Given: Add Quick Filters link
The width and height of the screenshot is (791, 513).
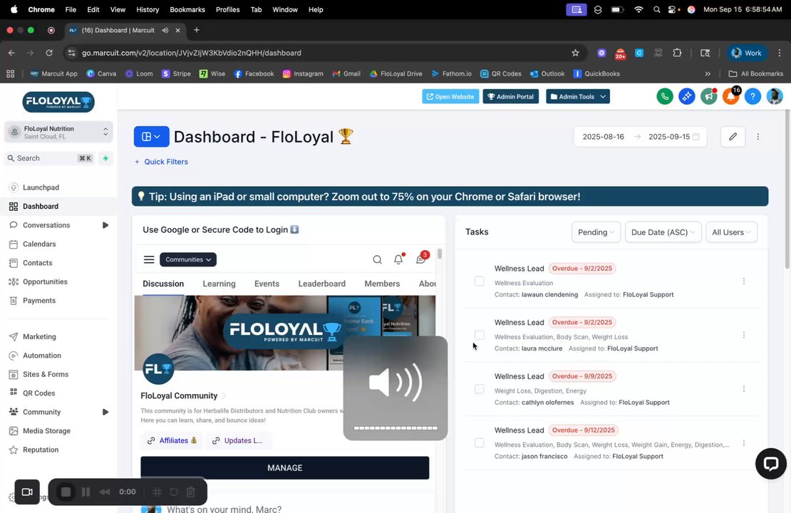Looking at the screenshot, I should [162, 162].
